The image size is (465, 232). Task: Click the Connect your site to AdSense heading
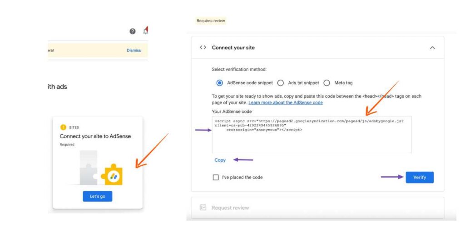click(x=95, y=136)
